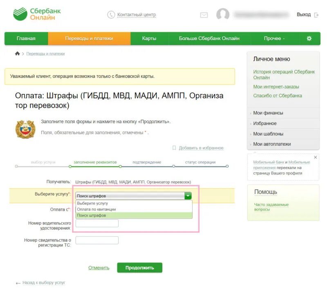Open Часто задаваемые вопросы link

271,207
